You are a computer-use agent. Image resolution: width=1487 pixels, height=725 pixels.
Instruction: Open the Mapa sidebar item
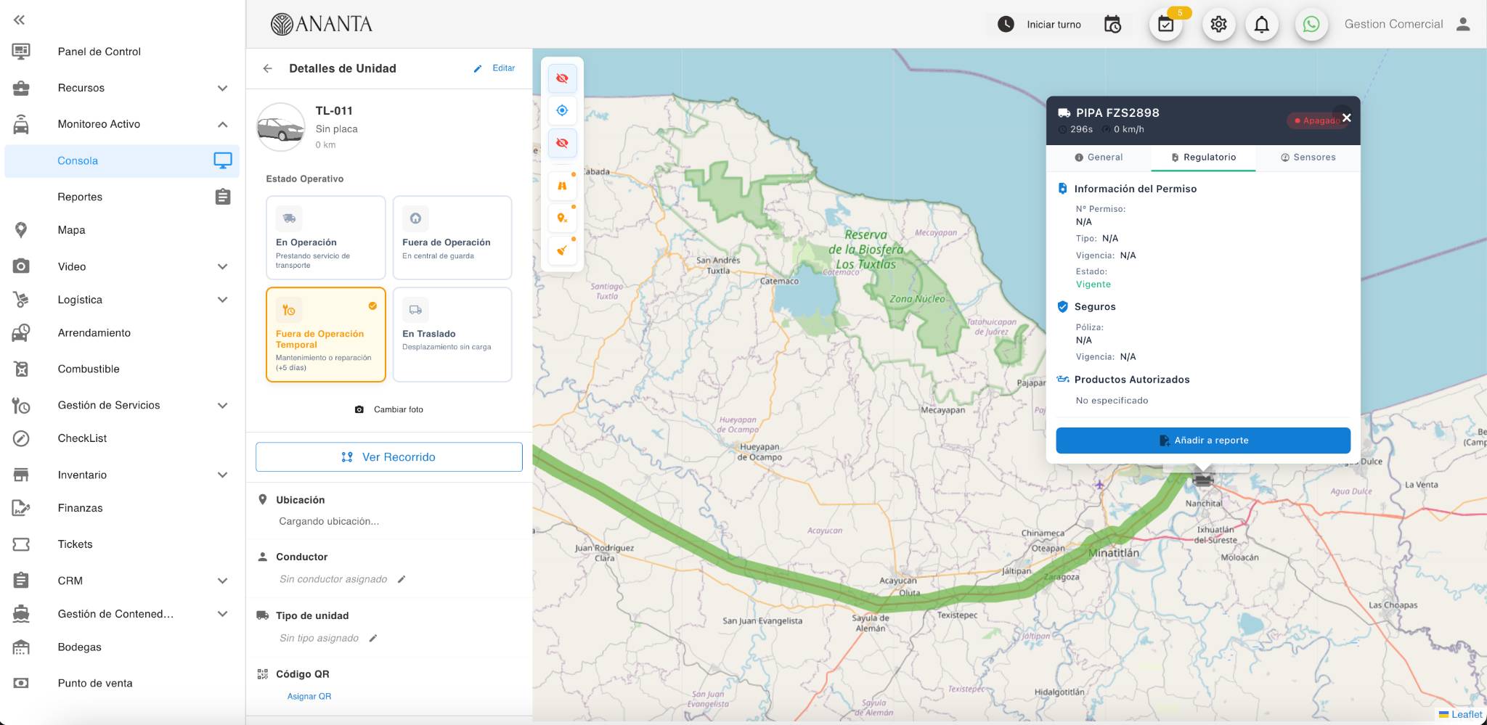71,230
